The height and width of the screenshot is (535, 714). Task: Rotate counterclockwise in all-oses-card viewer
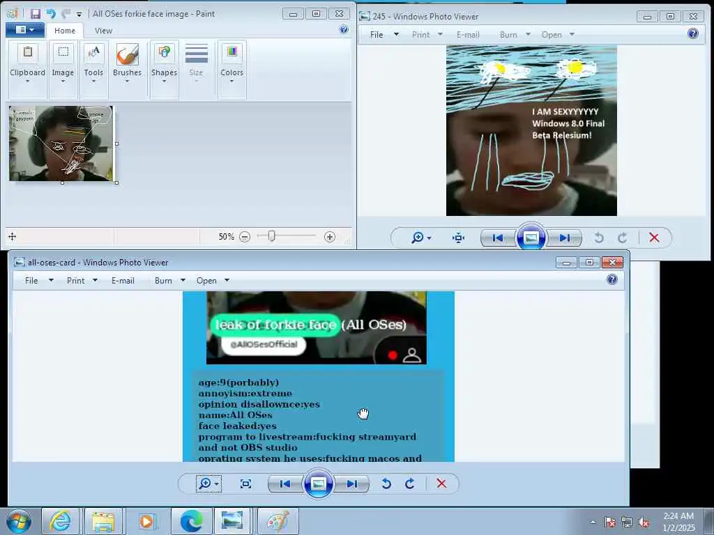386,483
